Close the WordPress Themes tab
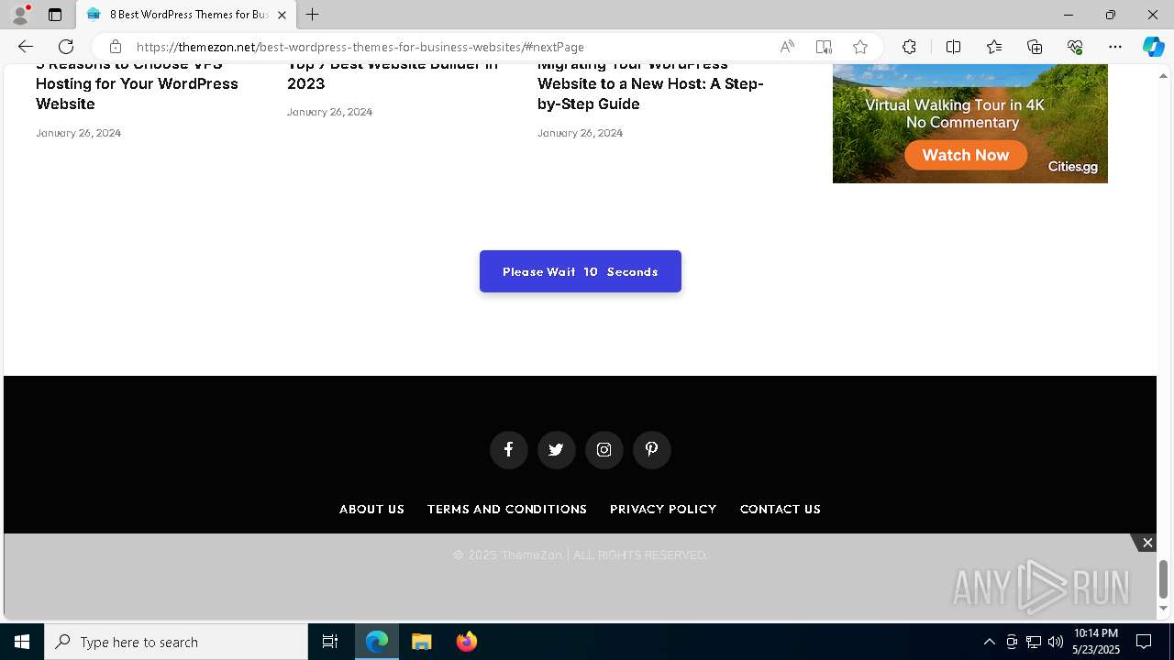This screenshot has height=660, width=1174. (x=282, y=15)
